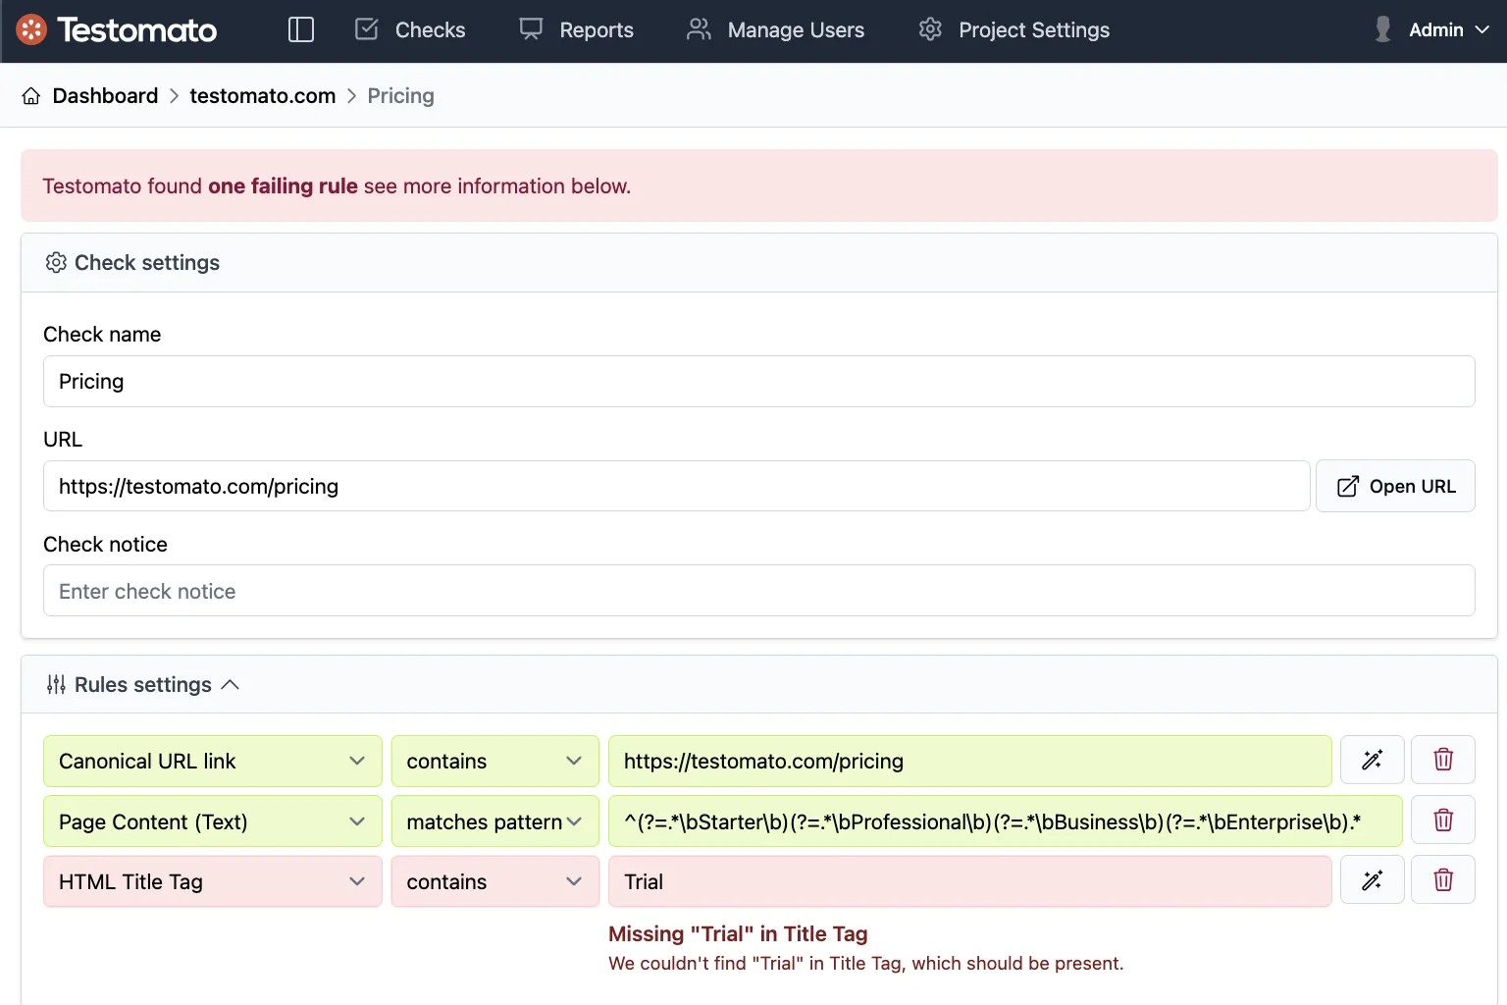Click the Check settings gear icon

coord(56,262)
